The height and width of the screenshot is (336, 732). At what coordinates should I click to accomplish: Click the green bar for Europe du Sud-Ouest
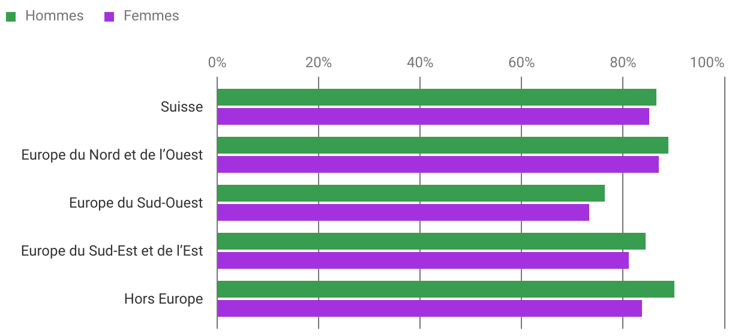click(x=410, y=193)
